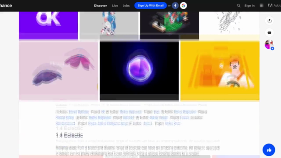Open the yellow driver illustration thumbnail
The image size is (281, 158).
(x=220, y=71)
